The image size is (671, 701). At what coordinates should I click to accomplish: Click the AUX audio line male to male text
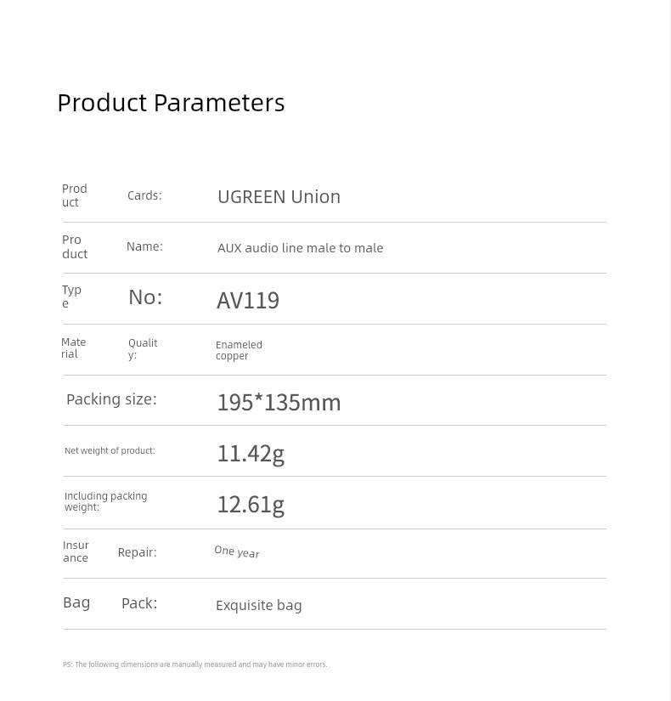[300, 248]
